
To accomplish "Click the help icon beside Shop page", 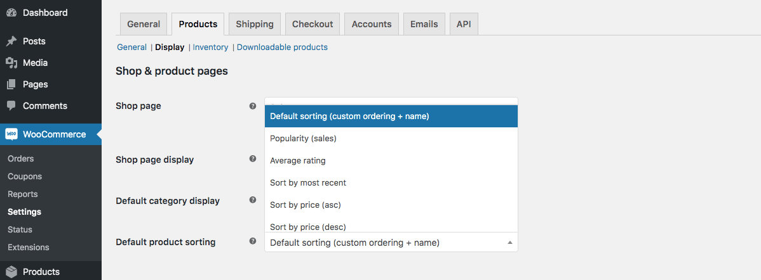I will point(252,106).
